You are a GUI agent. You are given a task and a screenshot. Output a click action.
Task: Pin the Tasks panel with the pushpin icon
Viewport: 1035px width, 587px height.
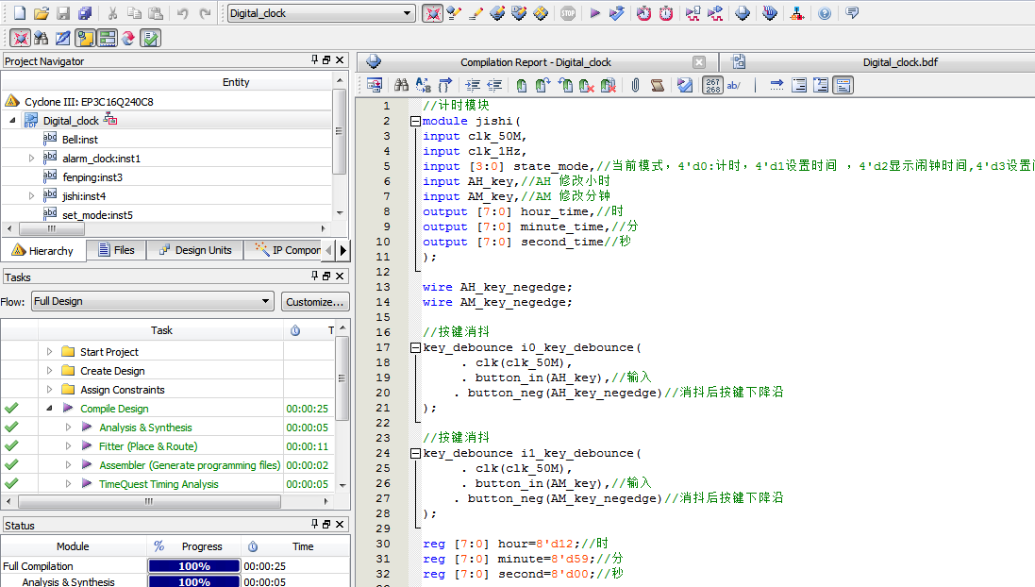point(314,276)
